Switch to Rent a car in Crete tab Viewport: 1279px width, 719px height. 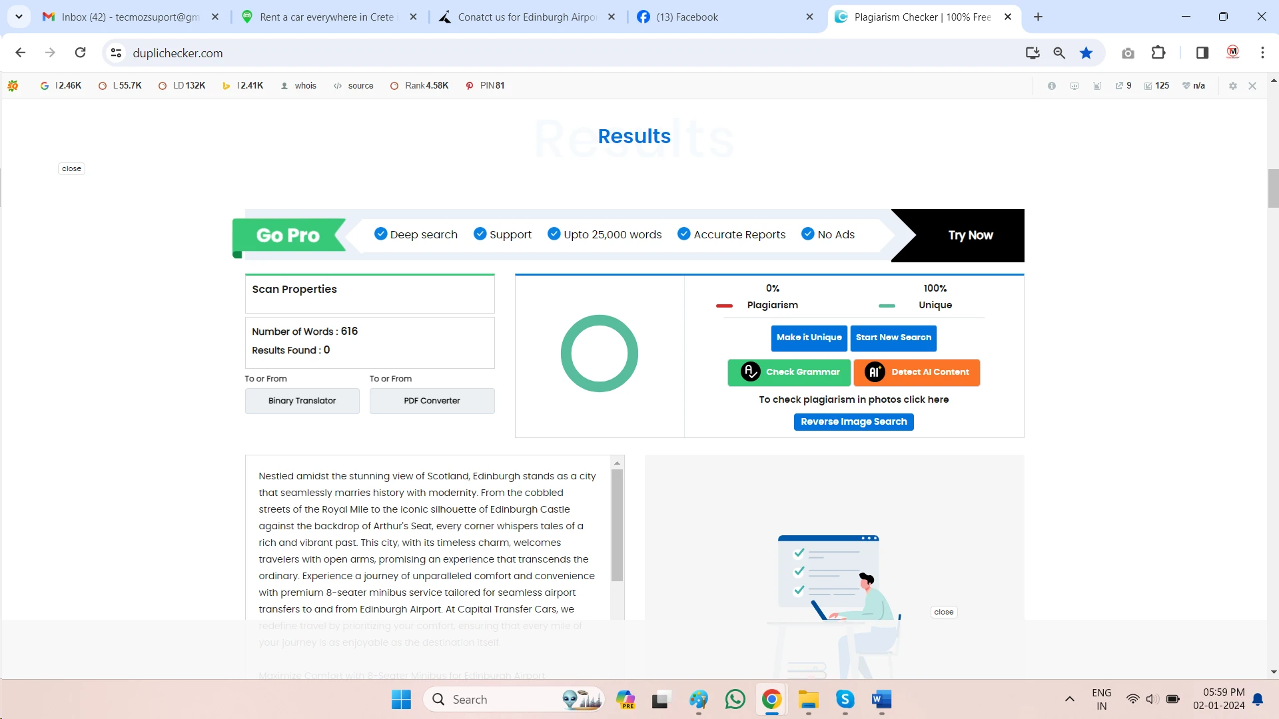pos(326,17)
